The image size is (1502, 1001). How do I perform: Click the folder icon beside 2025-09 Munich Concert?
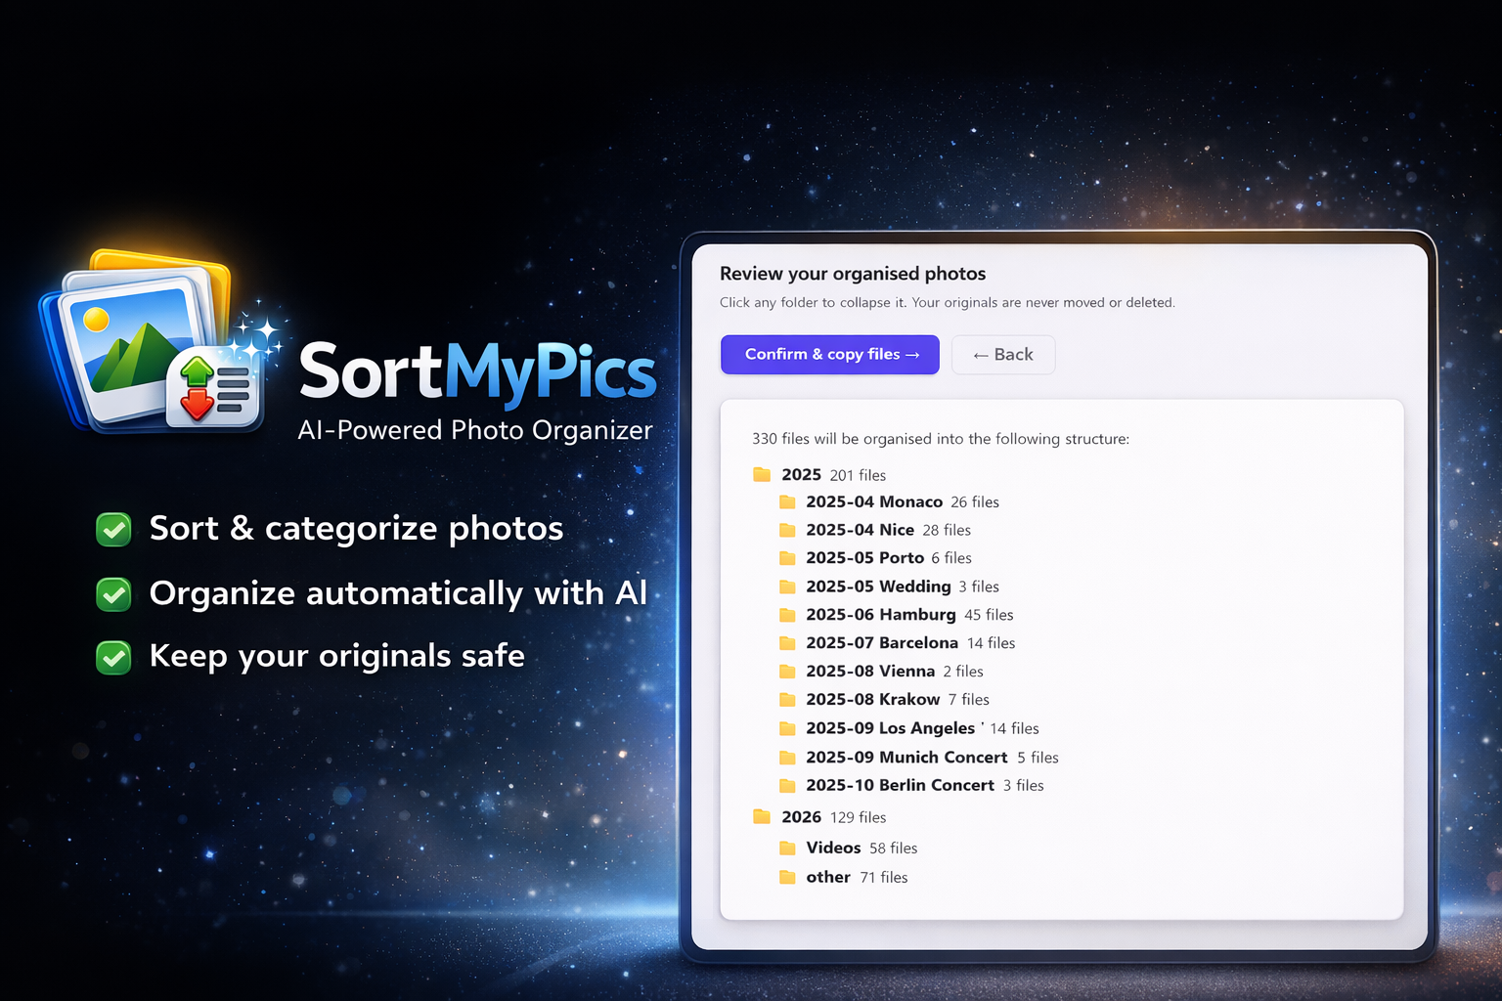[788, 757]
